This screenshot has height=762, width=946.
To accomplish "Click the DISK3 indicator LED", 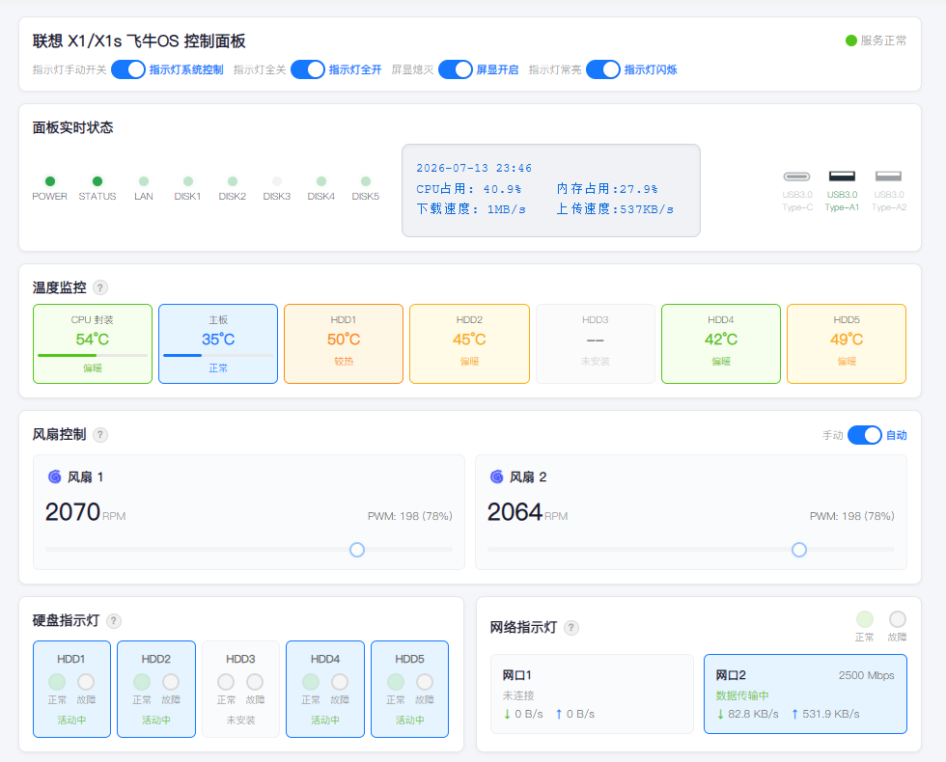I will [x=277, y=181].
